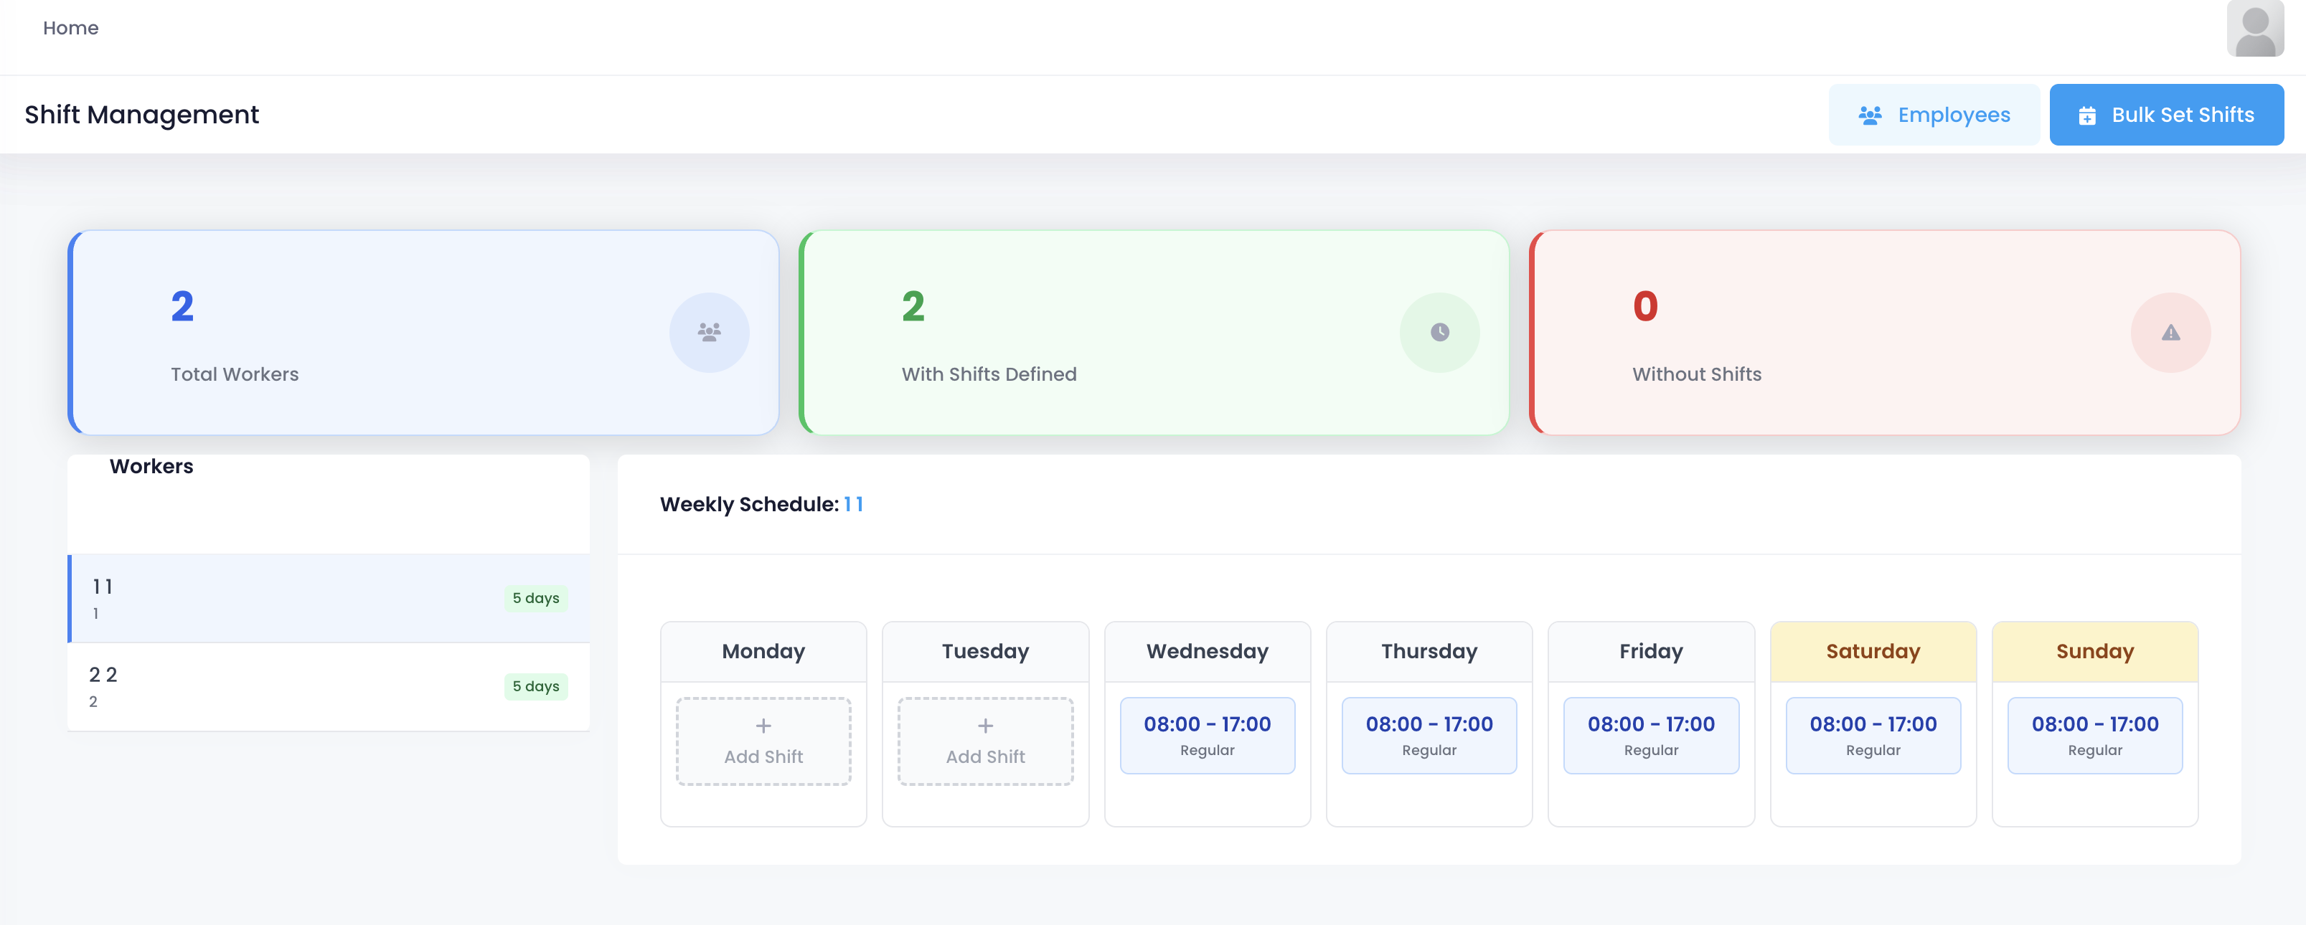Open the Employees page button
2306x925 pixels.
click(x=1934, y=115)
